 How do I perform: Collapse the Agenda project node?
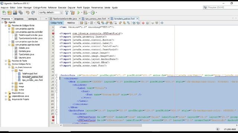[2, 22]
